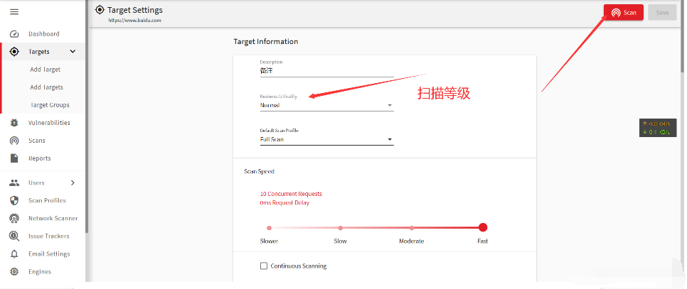Open the hamburger menu icon
The height and width of the screenshot is (289, 687).
pos(14,12)
